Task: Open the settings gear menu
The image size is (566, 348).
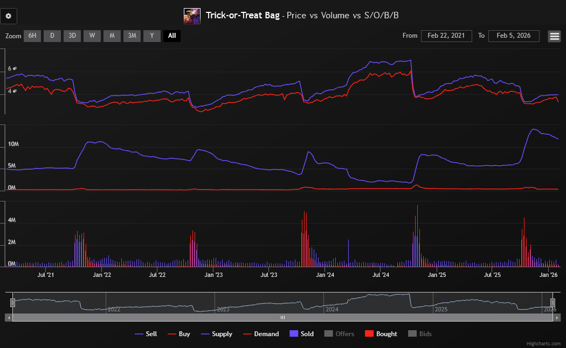Action: [x=8, y=16]
